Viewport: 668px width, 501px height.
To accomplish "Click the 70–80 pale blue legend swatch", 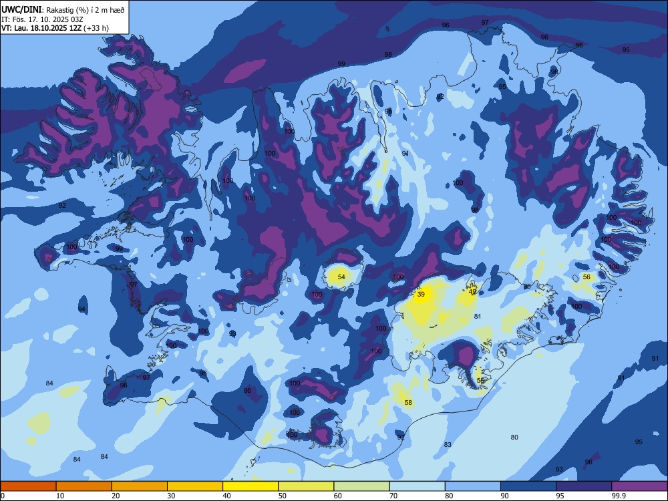I will click(x=417, y=486).
